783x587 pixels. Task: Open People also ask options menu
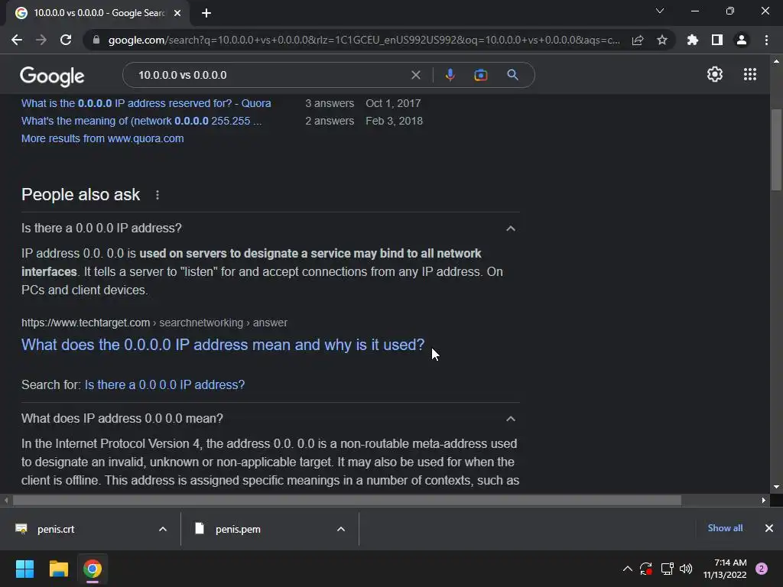[158, 195]
